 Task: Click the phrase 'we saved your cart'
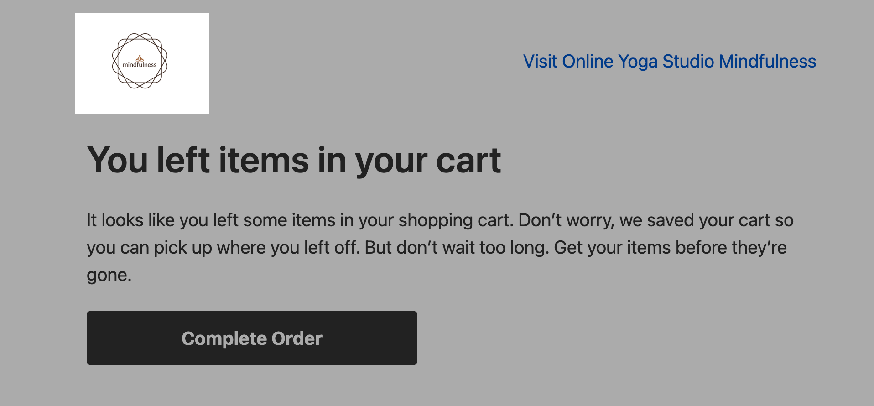(706, 220)
